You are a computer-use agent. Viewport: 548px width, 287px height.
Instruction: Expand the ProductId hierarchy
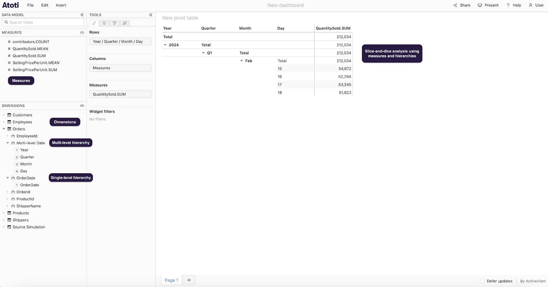click(8, 199)
